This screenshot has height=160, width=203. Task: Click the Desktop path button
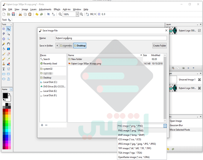coord(80,46)
